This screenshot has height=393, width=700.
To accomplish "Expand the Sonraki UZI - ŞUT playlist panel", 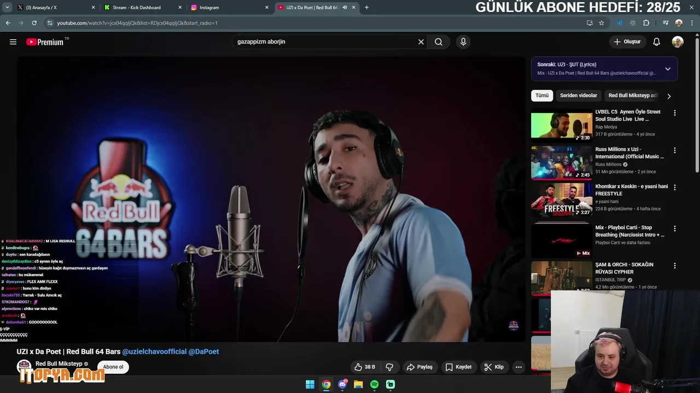I will pos(668,69).
